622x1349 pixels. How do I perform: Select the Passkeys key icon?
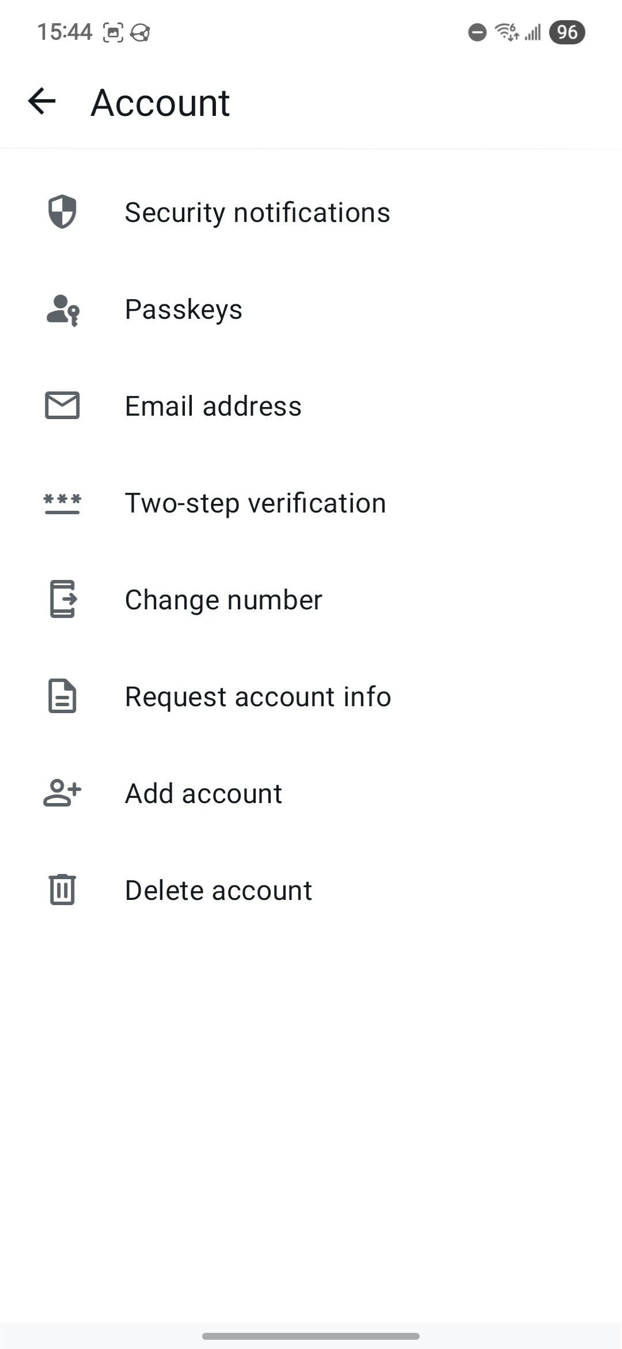coord(62,310)
